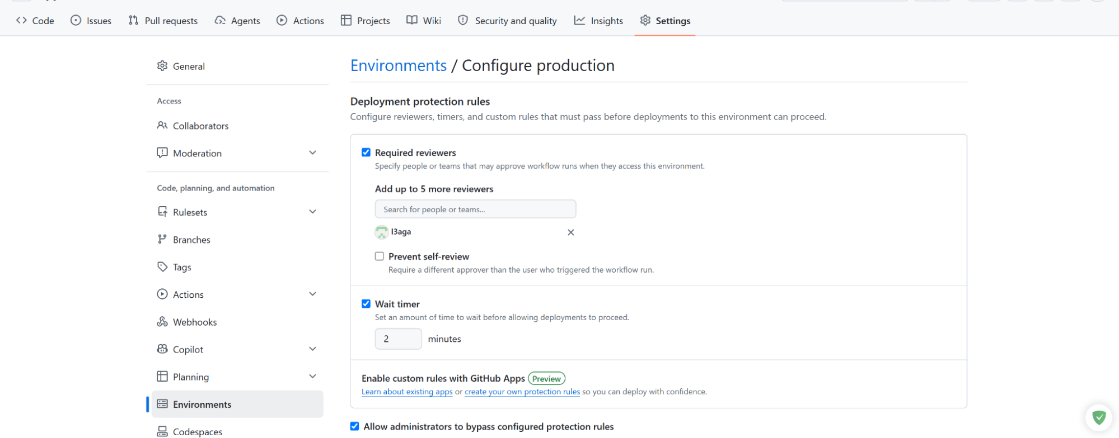Click the Collaborators people icon

coord(162,126)
